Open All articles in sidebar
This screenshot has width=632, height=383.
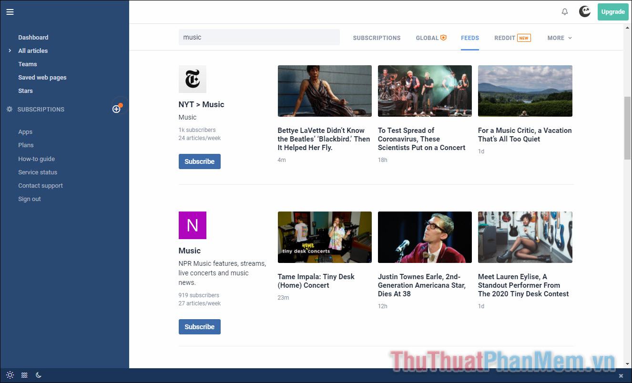click(x=33, y=50)
